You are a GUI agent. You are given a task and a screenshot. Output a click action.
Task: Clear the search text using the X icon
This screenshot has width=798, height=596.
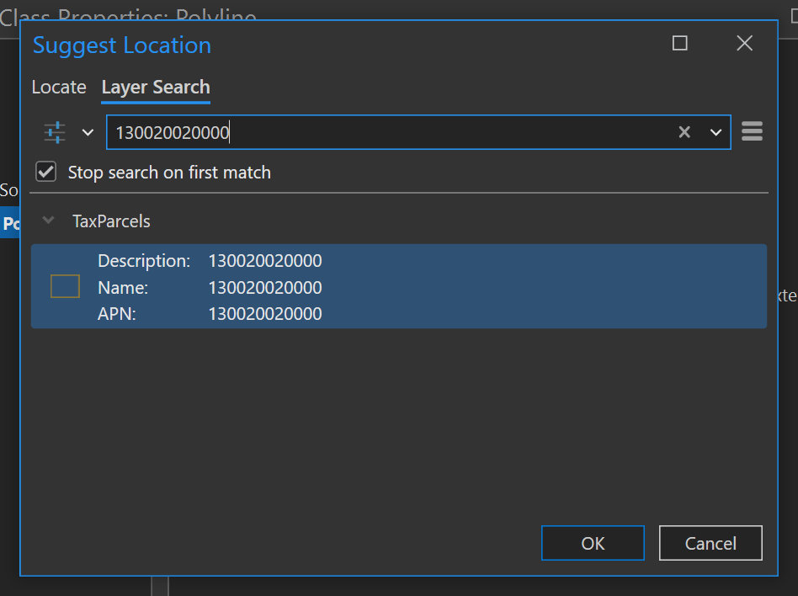(684, 132)
